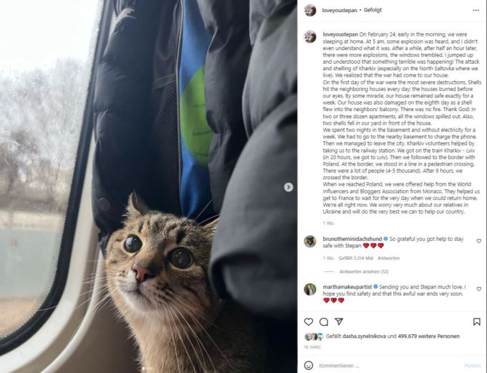Click brunotheminidachshund's avatar picture
This screenshot has width=487, height=373.
pos(310,242)
